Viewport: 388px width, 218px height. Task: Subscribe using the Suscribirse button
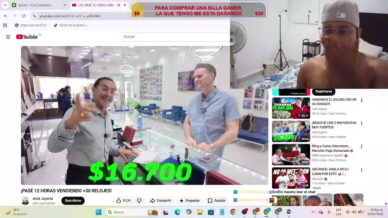[73, 200]
